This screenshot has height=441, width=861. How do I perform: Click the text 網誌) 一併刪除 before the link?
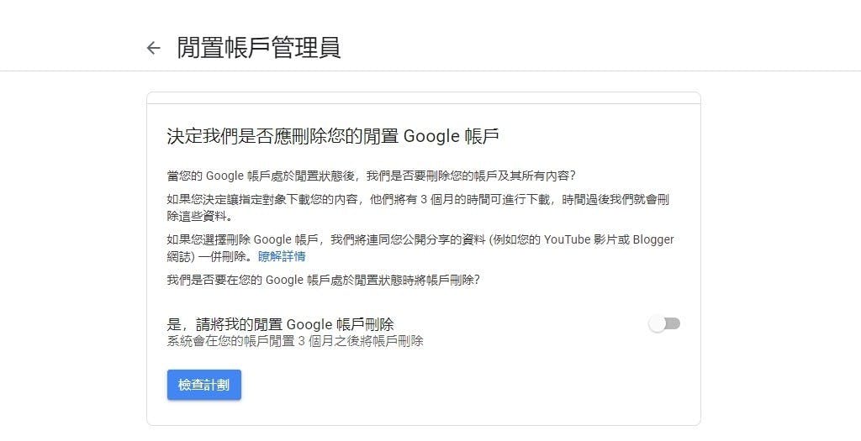pyautogui.click(x=209, y=256)
